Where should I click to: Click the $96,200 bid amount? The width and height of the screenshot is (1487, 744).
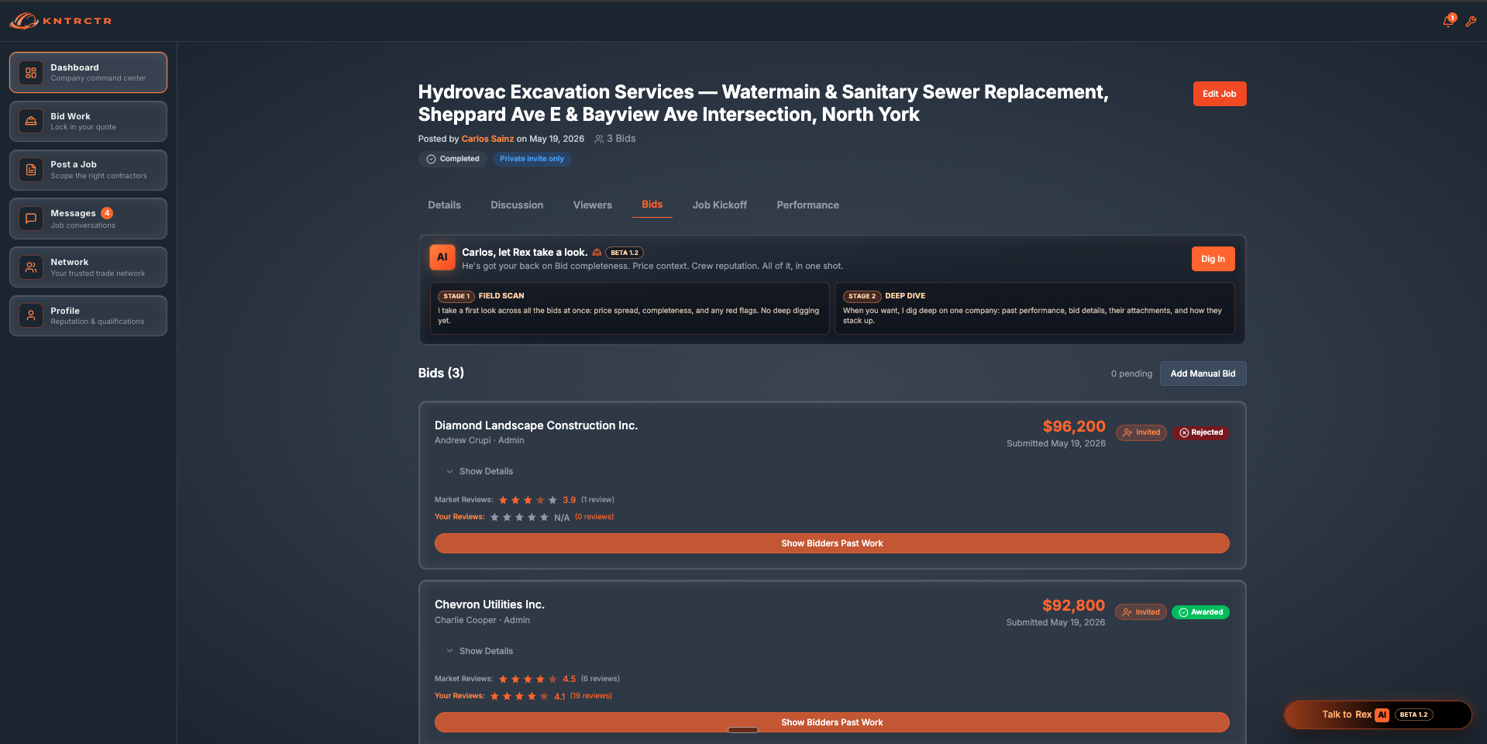(1074, 426)
